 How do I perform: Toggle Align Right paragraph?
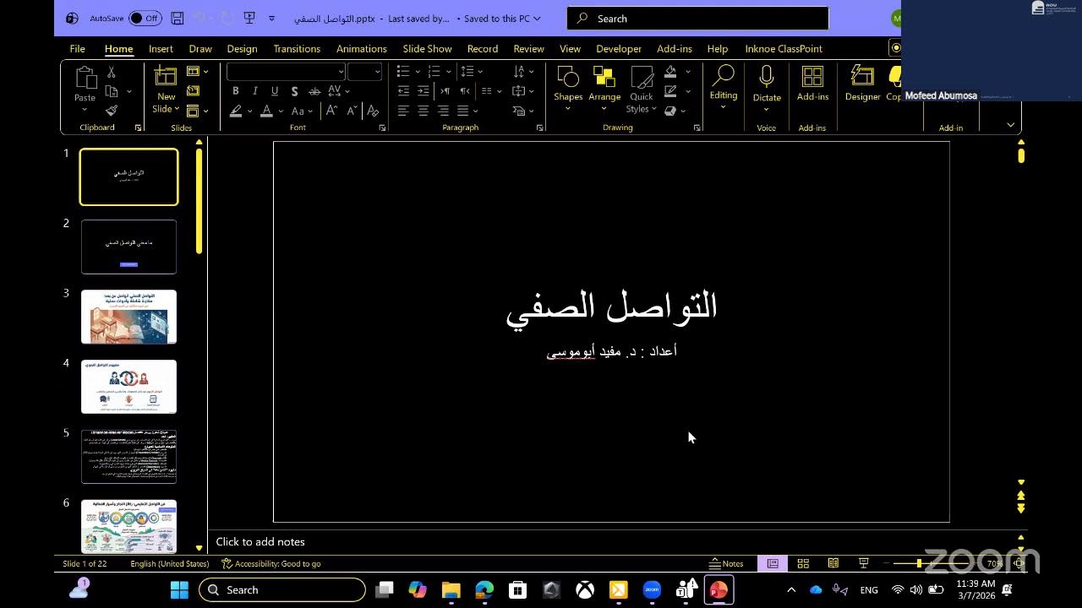tap(443, 111)
